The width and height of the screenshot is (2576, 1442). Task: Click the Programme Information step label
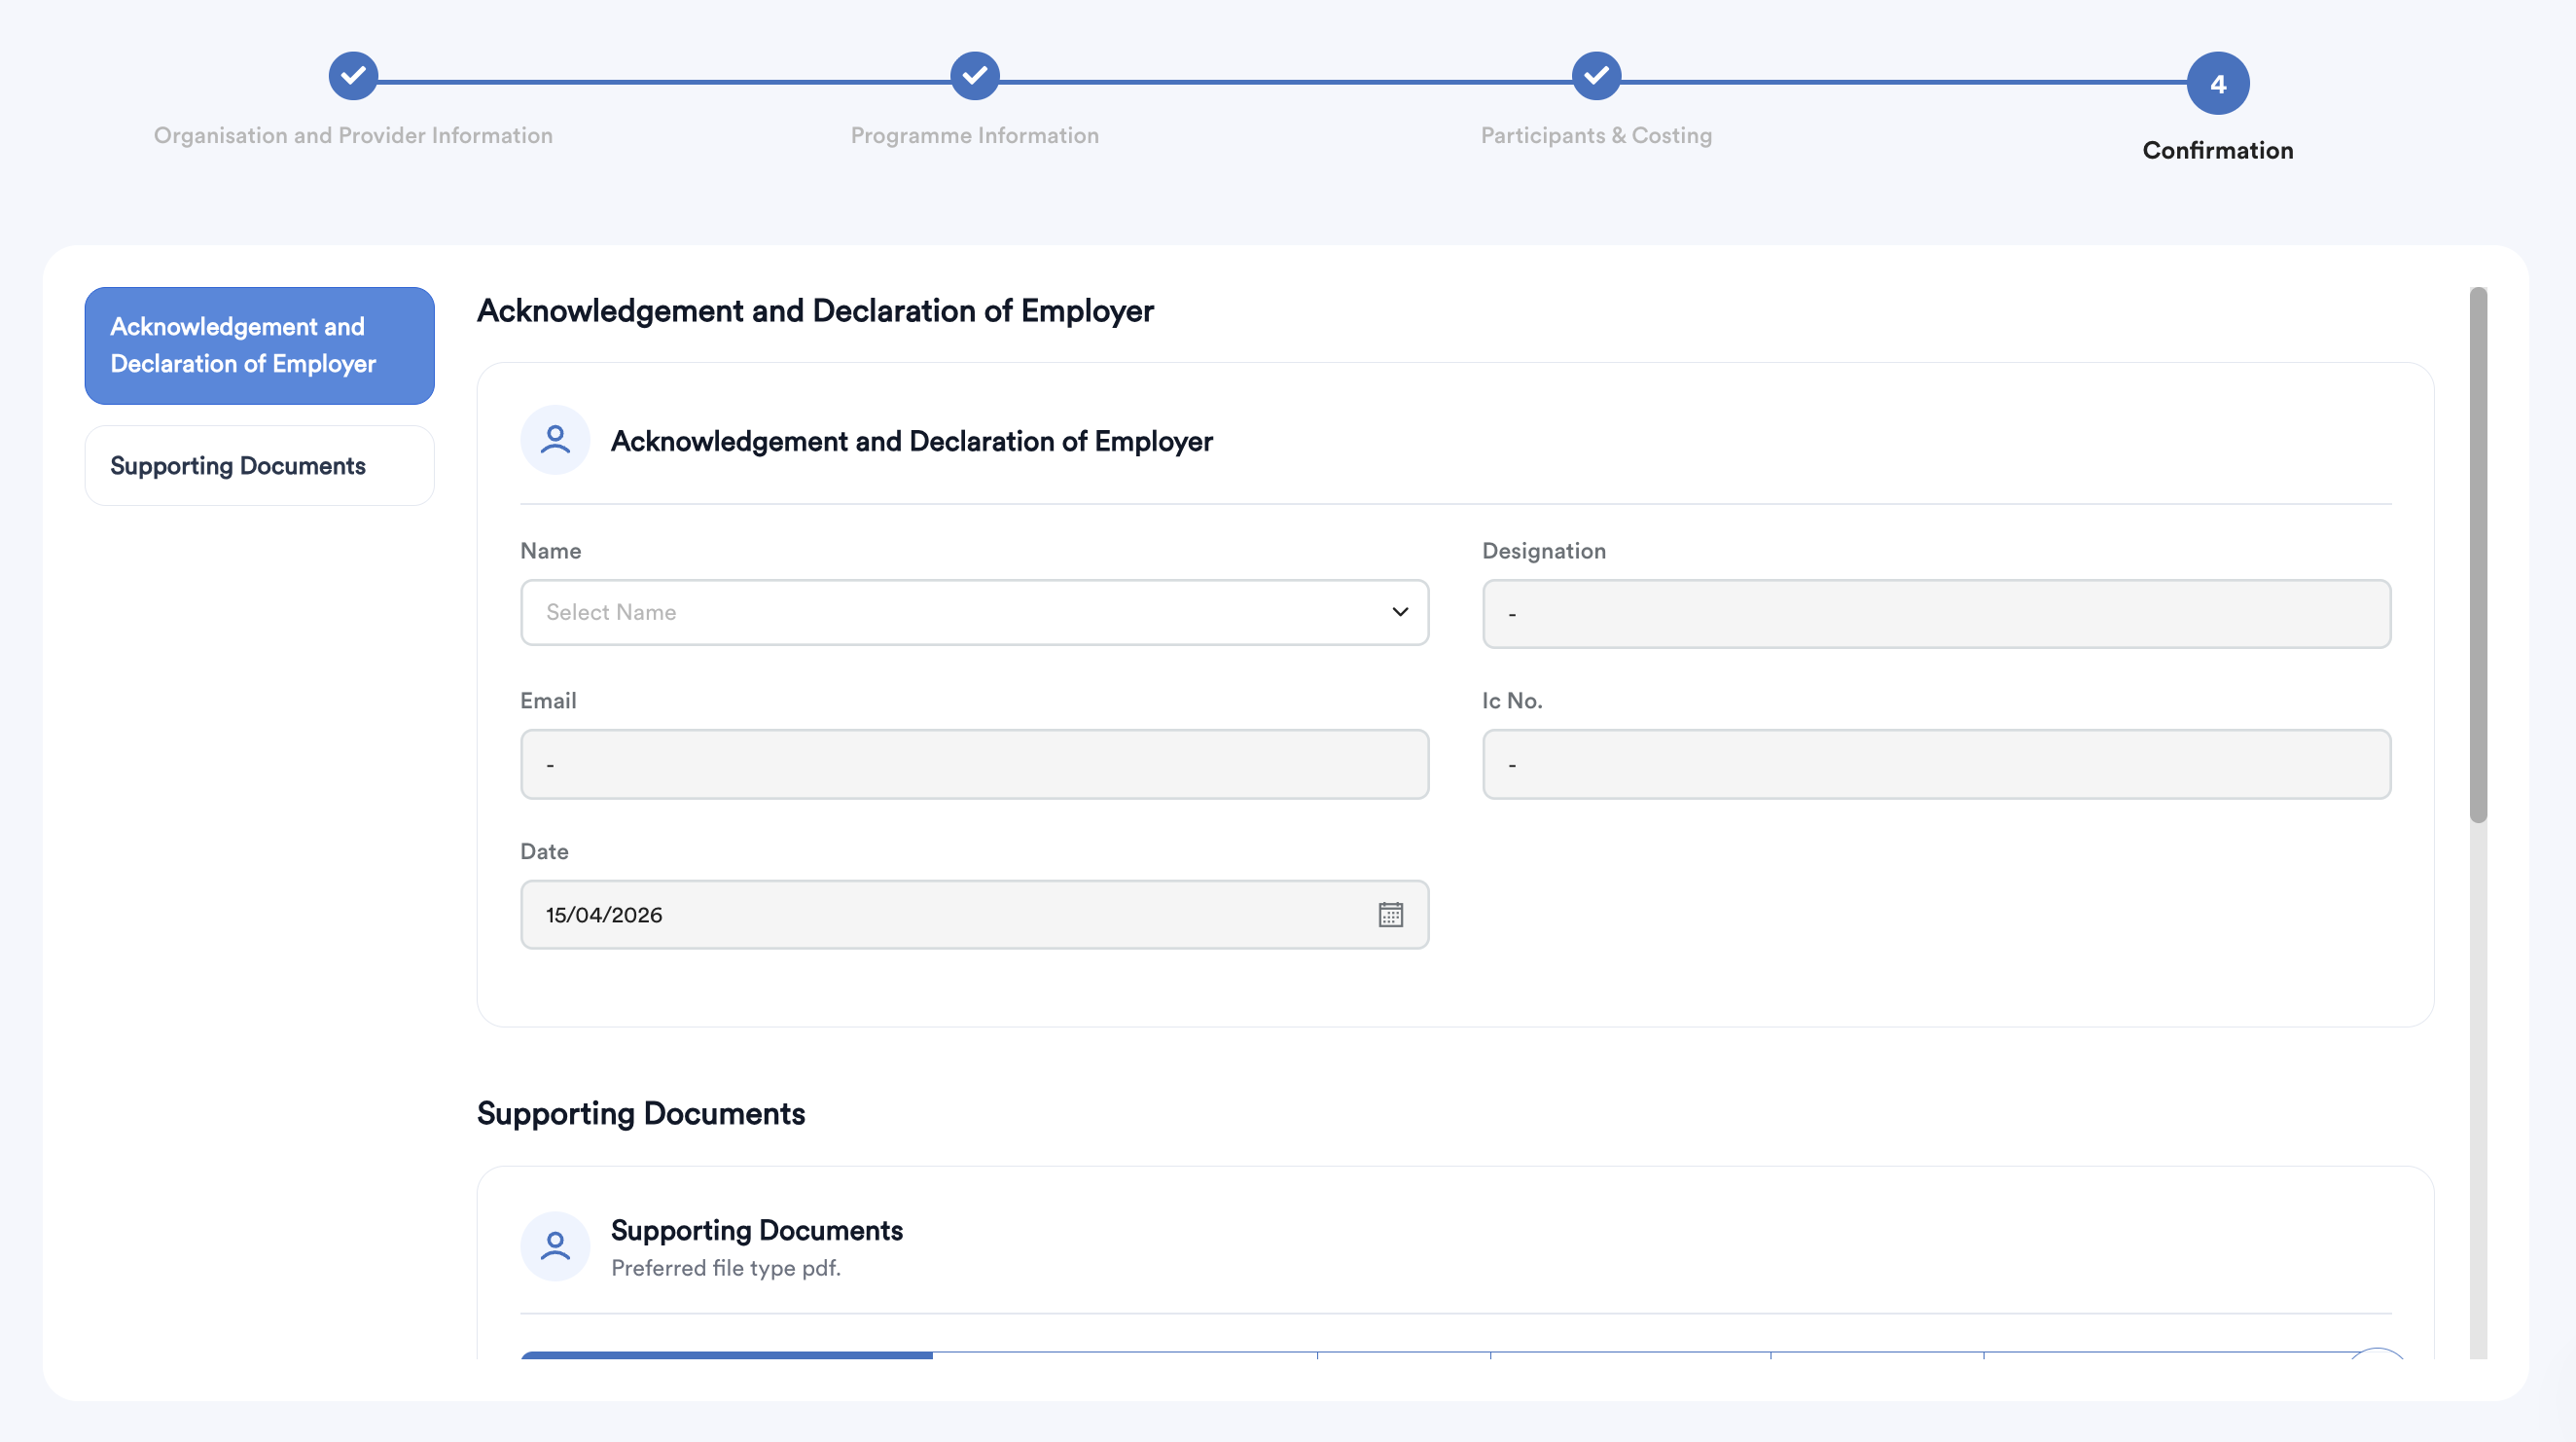point(974,135)
